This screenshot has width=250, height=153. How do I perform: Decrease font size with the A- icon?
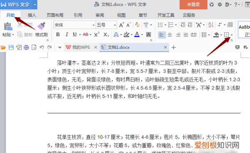128,25
